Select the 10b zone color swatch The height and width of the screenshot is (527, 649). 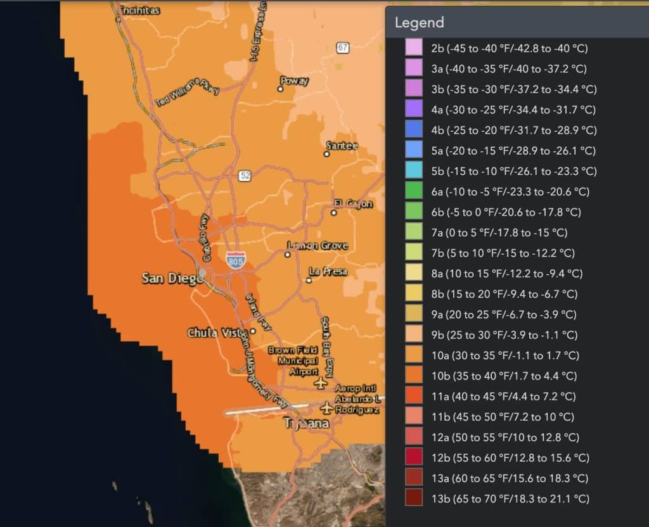(x=414, y=375)
